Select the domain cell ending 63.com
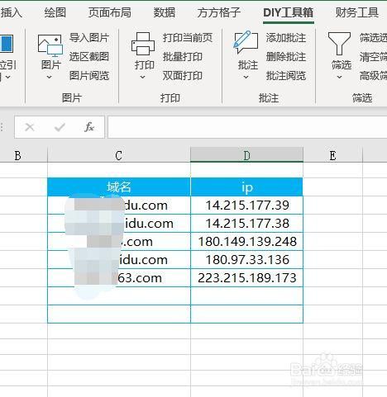The height and width of the screenshot is (397, 387). (119, 278)
